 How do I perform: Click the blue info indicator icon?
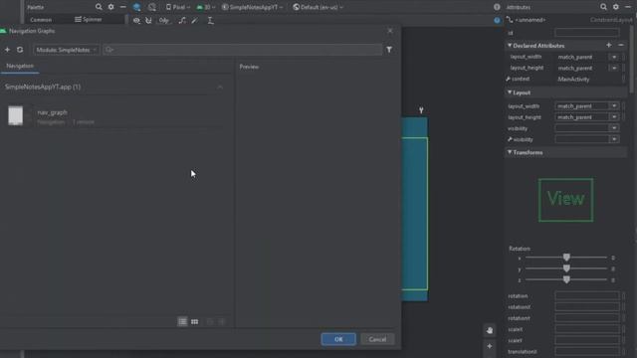pos(497,20)
